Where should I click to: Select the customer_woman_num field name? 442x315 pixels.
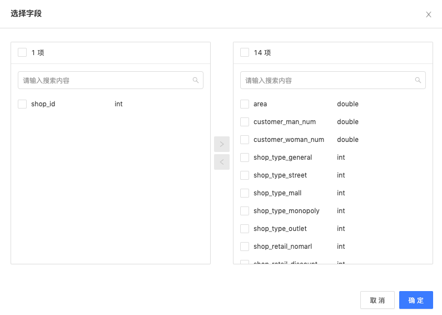pos(289,140)
